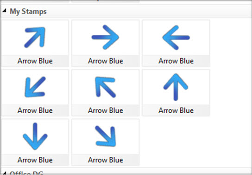
Task: Select the left-pointing blue arrow stamp
Action: (x=176, y=38)
